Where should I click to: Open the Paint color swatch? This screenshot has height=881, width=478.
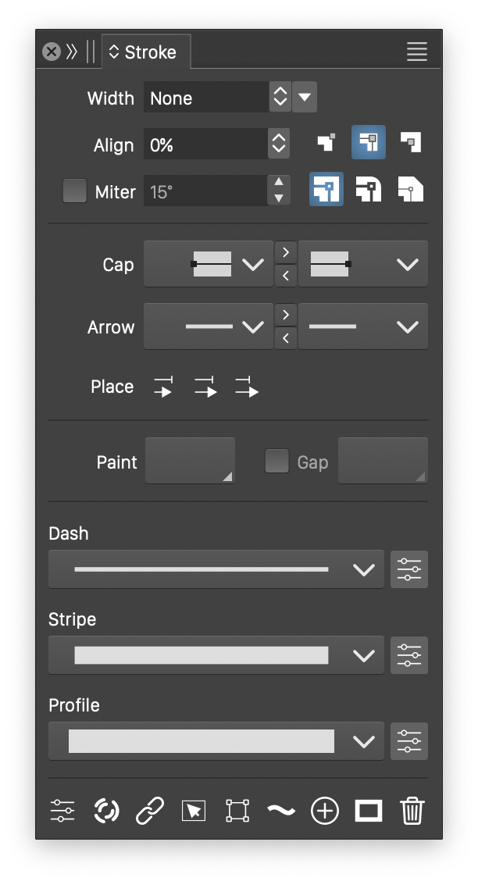click(x=190, y=461)
